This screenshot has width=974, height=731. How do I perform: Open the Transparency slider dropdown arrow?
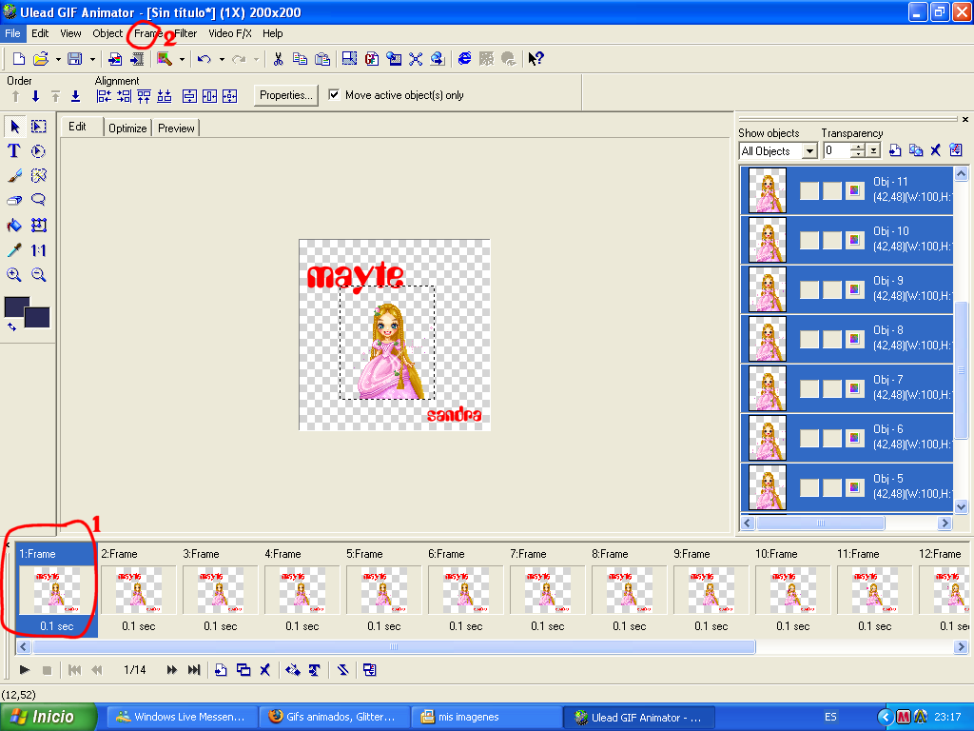click(873, 151)
